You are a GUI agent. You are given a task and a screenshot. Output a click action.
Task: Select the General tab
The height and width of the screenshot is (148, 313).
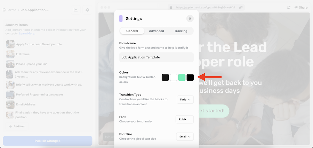click(132, 31)
